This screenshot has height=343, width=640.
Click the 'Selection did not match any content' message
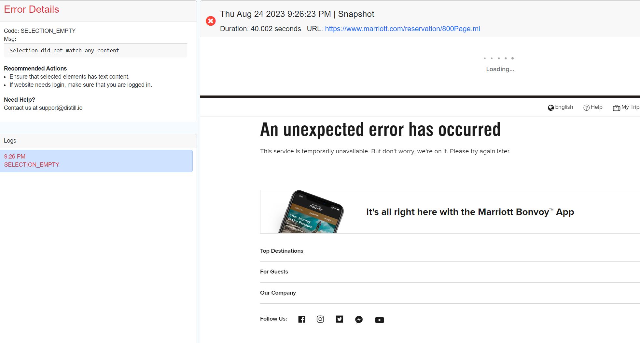tap(64, 51)
